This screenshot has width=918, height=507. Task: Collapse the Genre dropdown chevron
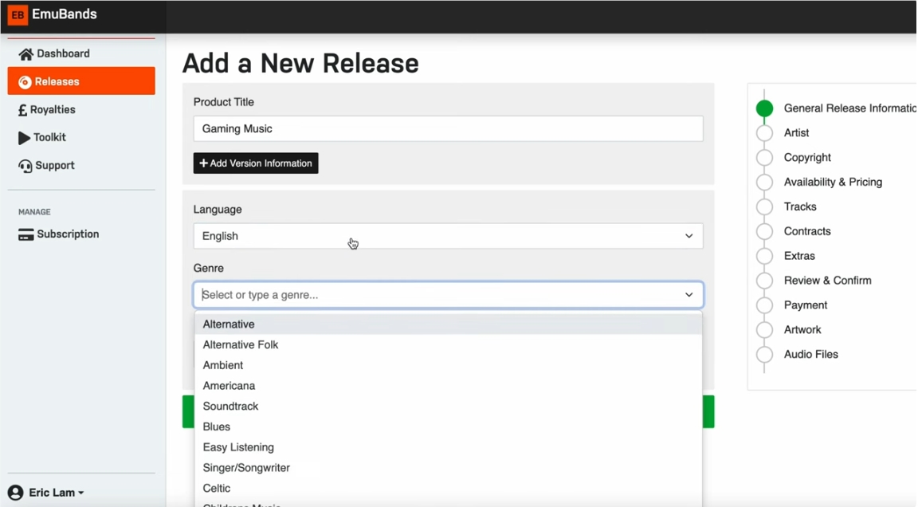pos(688,295)
